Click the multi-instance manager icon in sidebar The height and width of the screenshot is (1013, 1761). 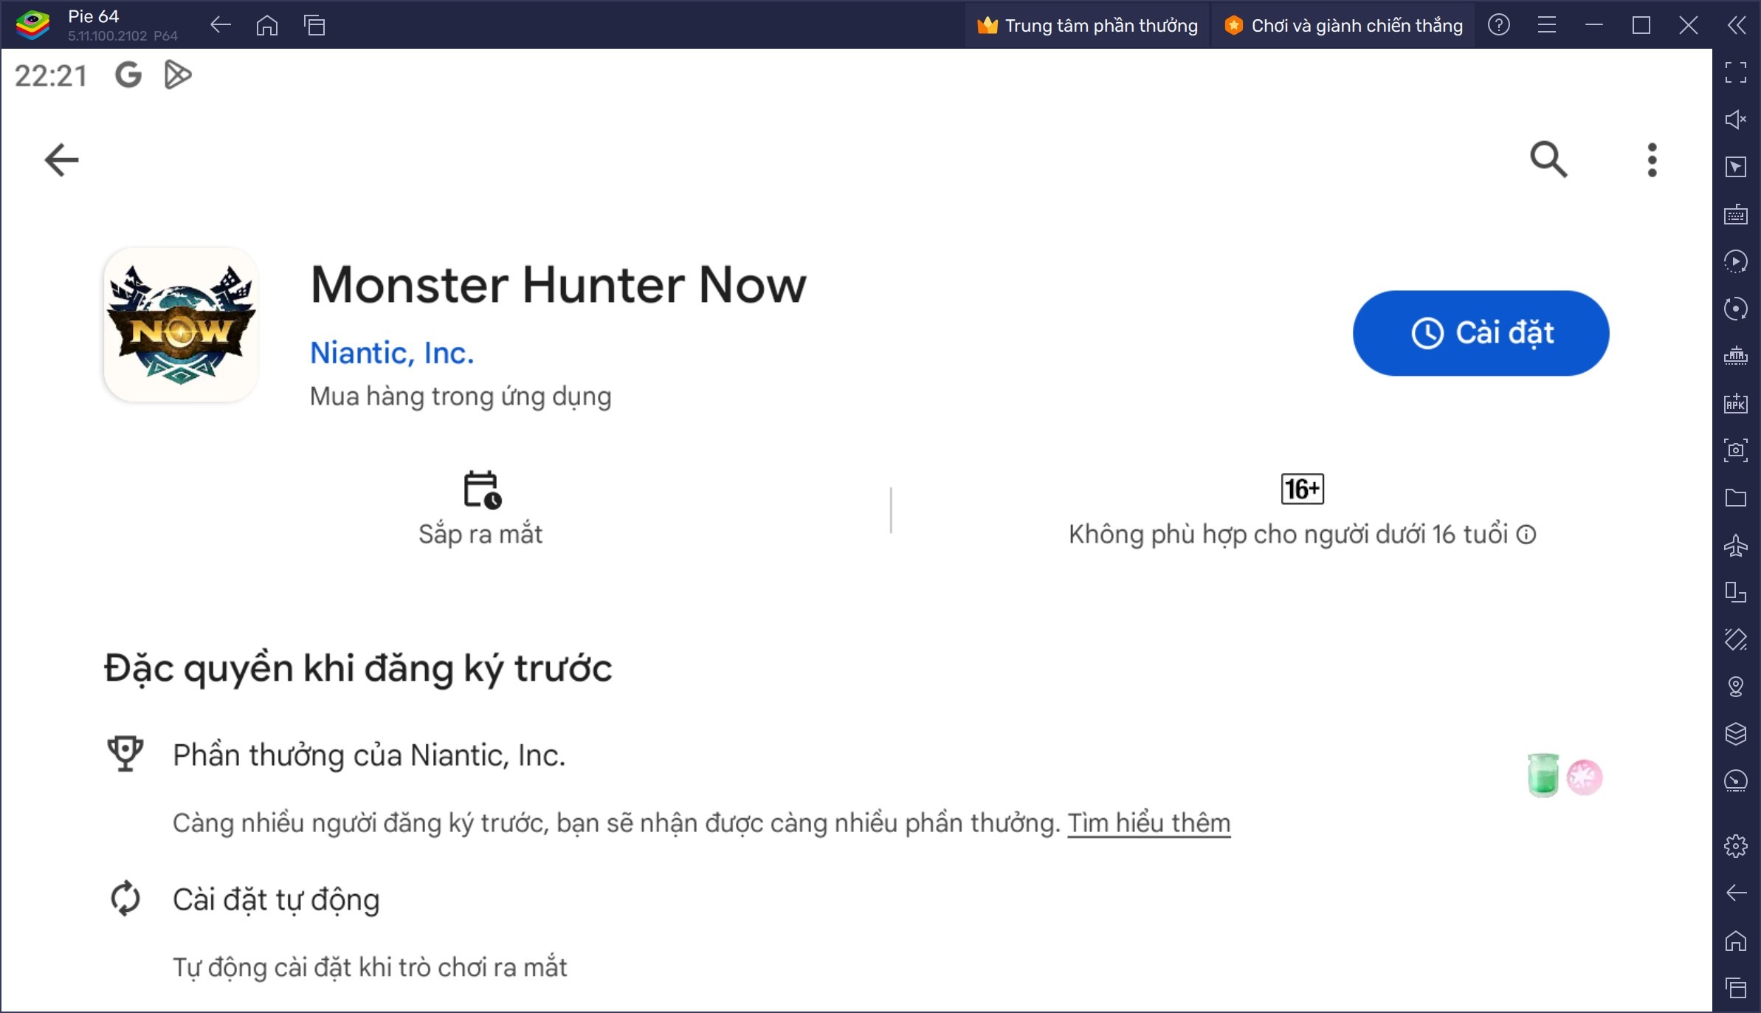(x=1736, y=592)
